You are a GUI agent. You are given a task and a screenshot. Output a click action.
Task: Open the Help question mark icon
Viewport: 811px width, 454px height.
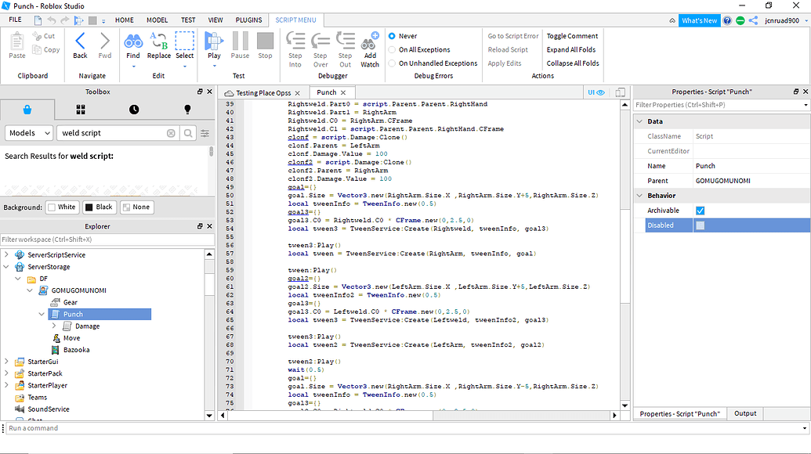727,20
